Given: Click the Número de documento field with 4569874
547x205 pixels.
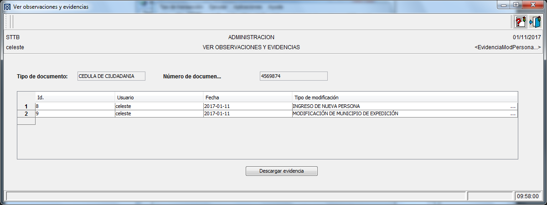Looking at the screenshot, I should point(293,77).
